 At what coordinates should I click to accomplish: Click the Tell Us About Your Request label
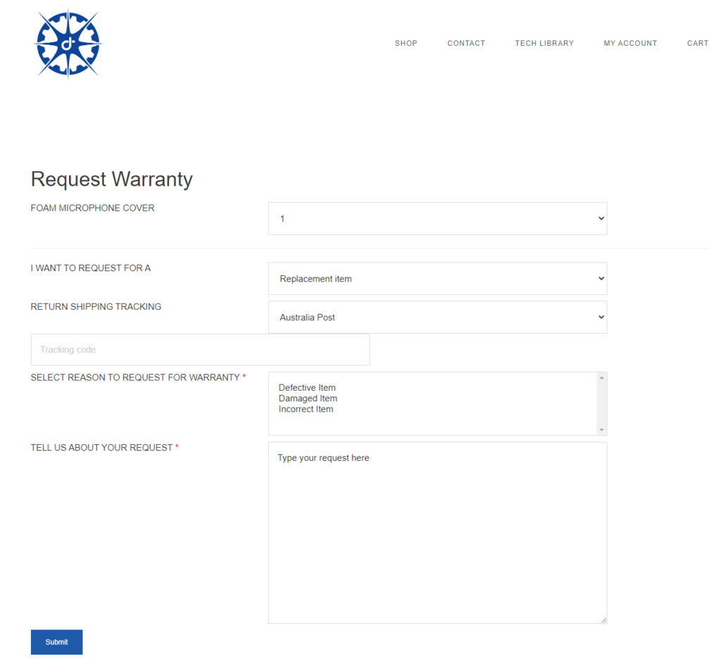coord(101,448)
